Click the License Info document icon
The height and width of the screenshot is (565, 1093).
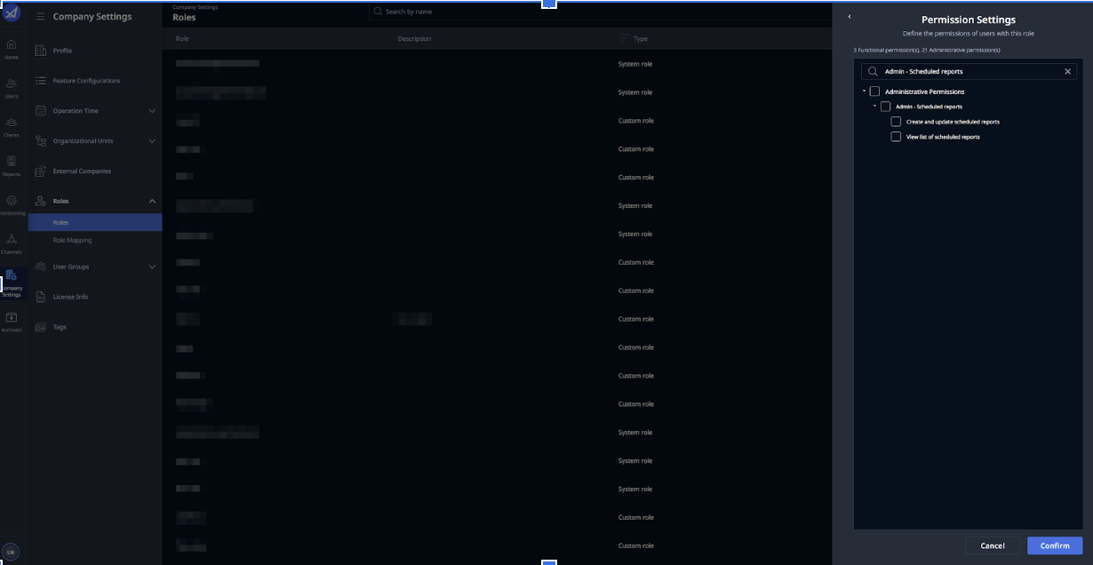pos(41,297)
